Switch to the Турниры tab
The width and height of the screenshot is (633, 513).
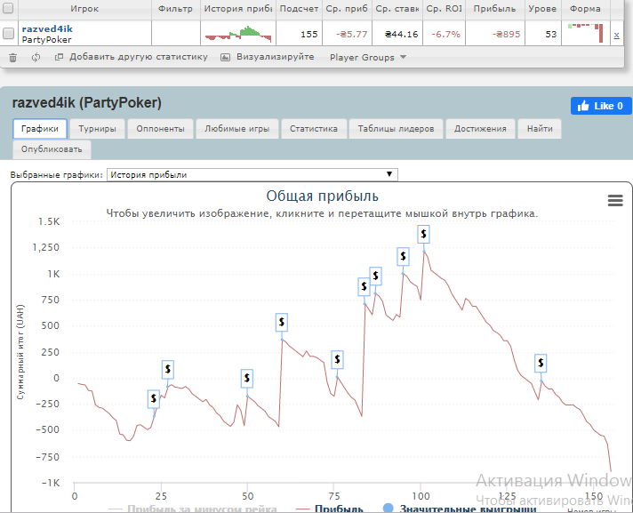[x=97, y=129]
